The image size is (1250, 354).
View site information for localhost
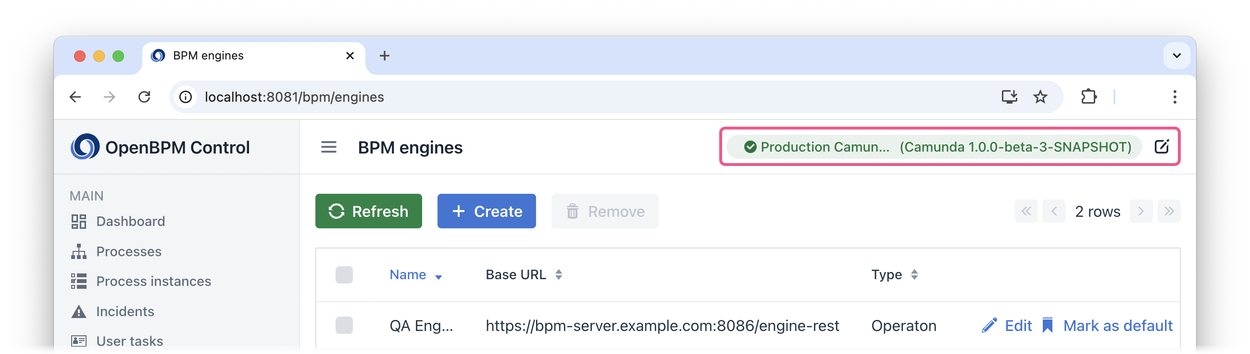point(186,97)
